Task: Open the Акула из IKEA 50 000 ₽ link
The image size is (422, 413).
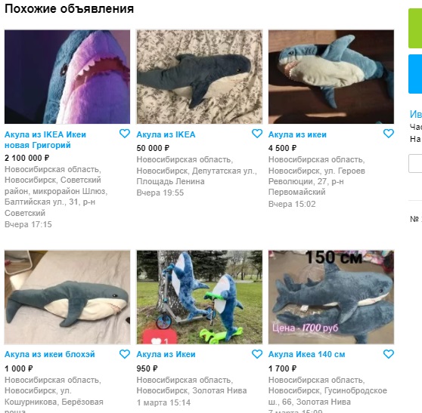Action: (166, 134)
